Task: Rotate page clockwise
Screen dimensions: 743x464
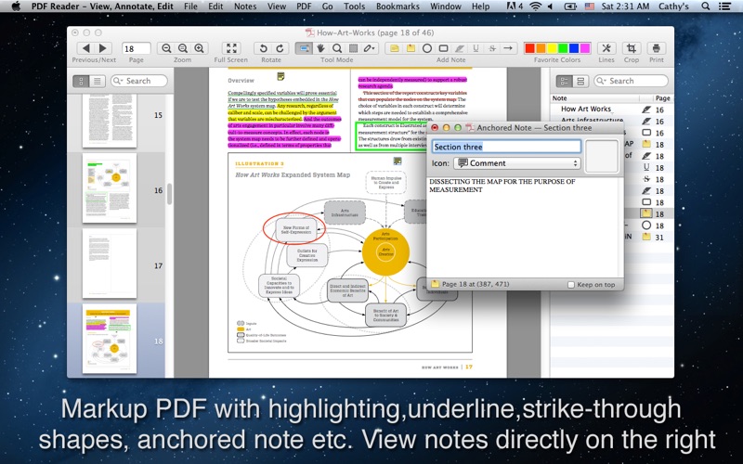Action: pos(280,48)
